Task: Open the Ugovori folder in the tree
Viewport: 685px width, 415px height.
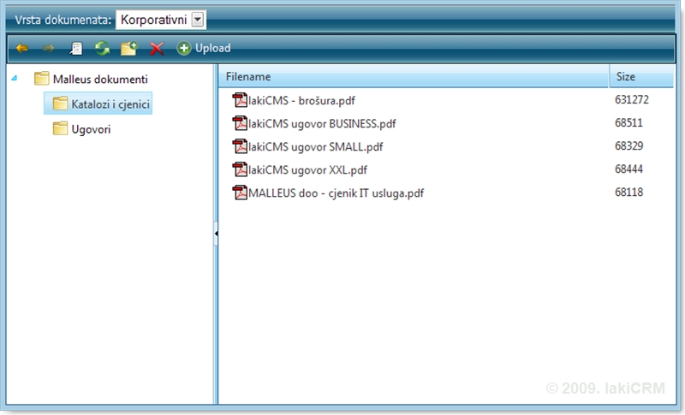Action: [91, 129]
